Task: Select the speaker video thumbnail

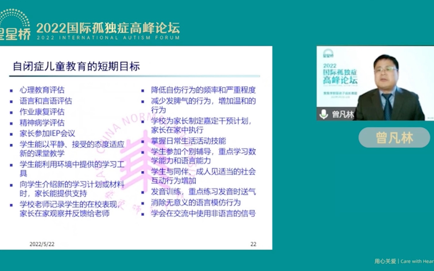Action: pos(375,83)
